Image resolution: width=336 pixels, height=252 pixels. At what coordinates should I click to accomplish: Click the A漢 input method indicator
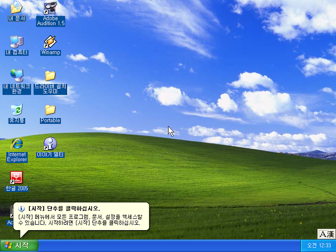click(326, 234)
